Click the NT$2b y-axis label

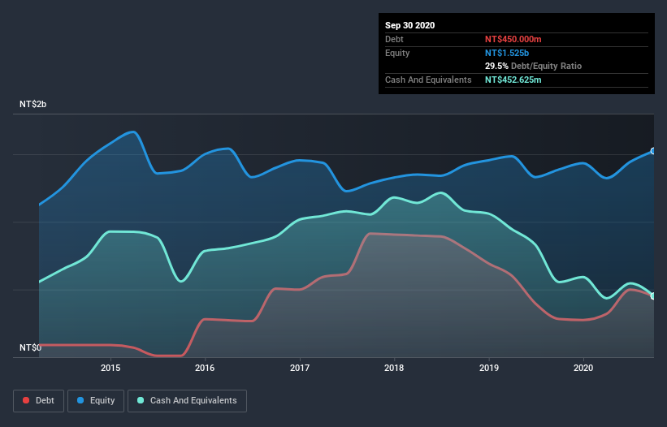32,104
